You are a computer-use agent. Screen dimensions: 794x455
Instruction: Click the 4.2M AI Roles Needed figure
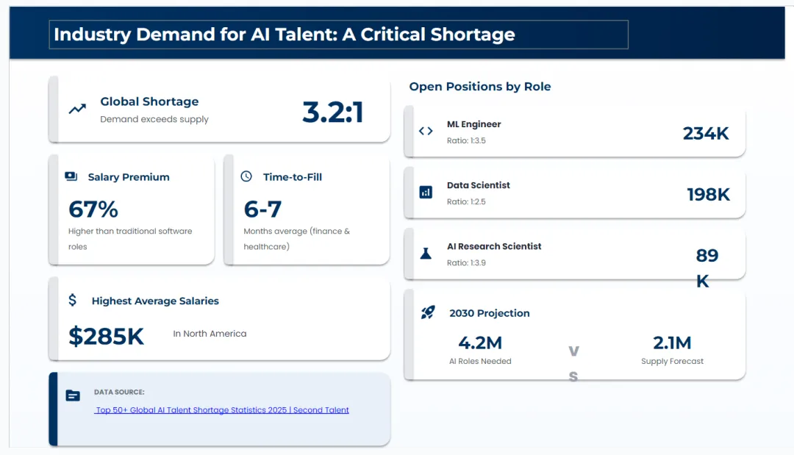480,343
